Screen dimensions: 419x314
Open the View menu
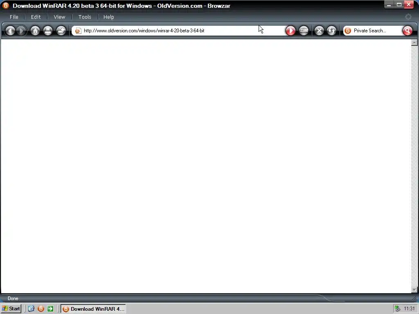tap(59, 17)
